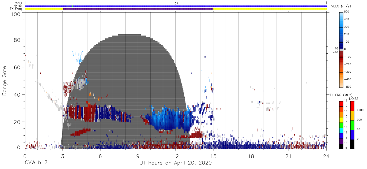The height and width of the screenshot is (169, 367).
Task: Click the 200 tick on velocity colorbar
Action: click(x=347, y=34)
